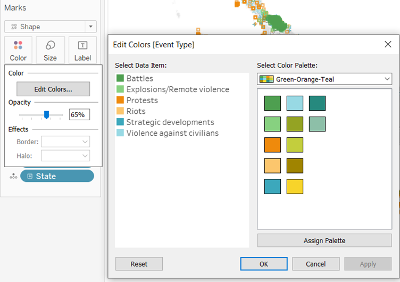Click the Edit Colors button
Viewport: 400px width, 282px height.
[x=53, y=89]
